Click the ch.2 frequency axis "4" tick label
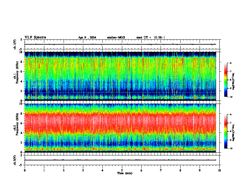Image resolution: width=247 pixels, height=191 pixels. click(x=22, y=133)
